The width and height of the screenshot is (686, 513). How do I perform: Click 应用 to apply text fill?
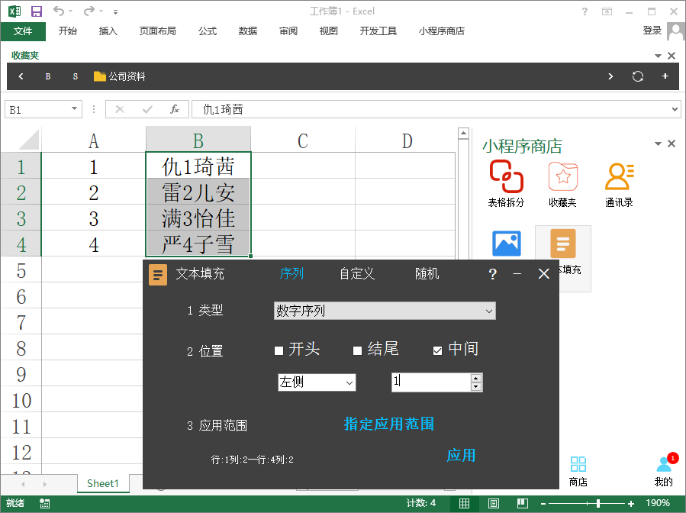point(461,455)
